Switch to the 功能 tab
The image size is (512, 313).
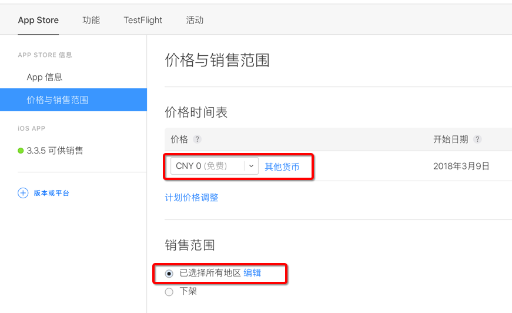[91, 20]
